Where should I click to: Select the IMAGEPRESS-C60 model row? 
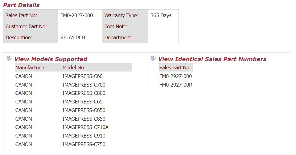pyautogui.click(x=74, y=76)
